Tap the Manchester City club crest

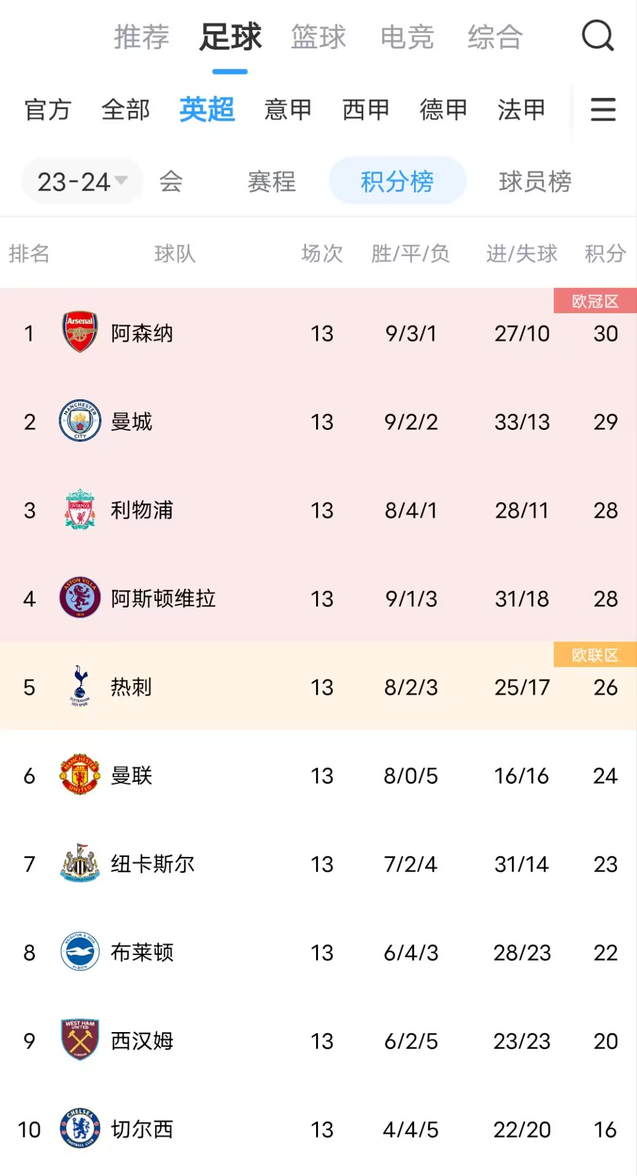click(80, 421)
